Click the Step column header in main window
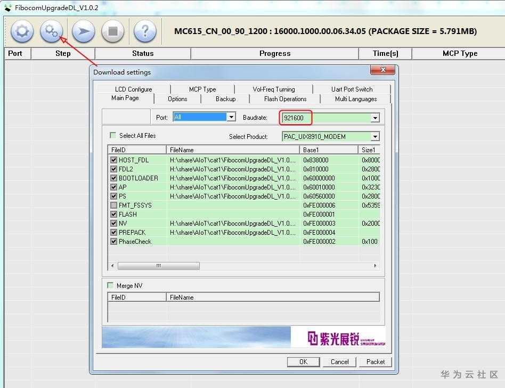The width and height of the screenshot is (505, 388). click(x=63, y=53)
